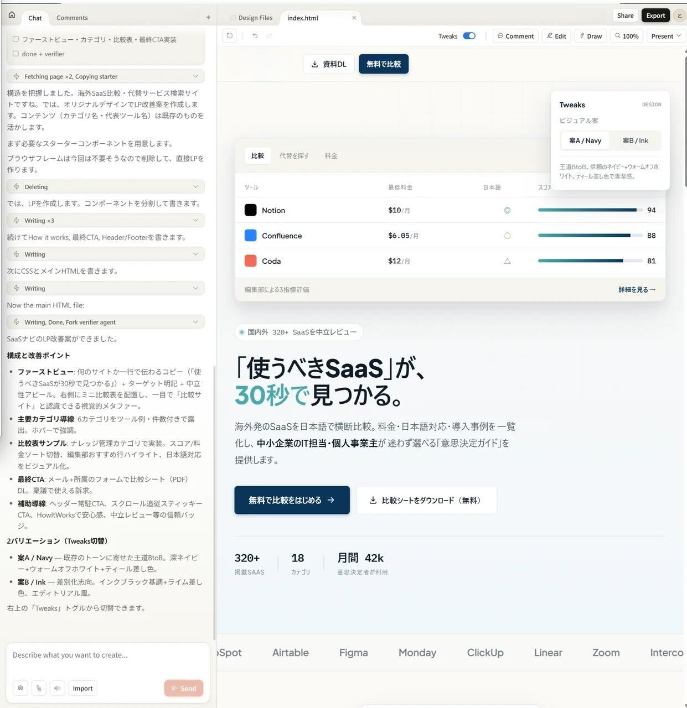Expand the Deleting step details
The width and height of the screenshot is (687, 708).
195,186
